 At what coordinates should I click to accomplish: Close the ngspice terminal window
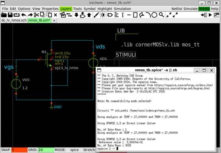pos(212,70)
